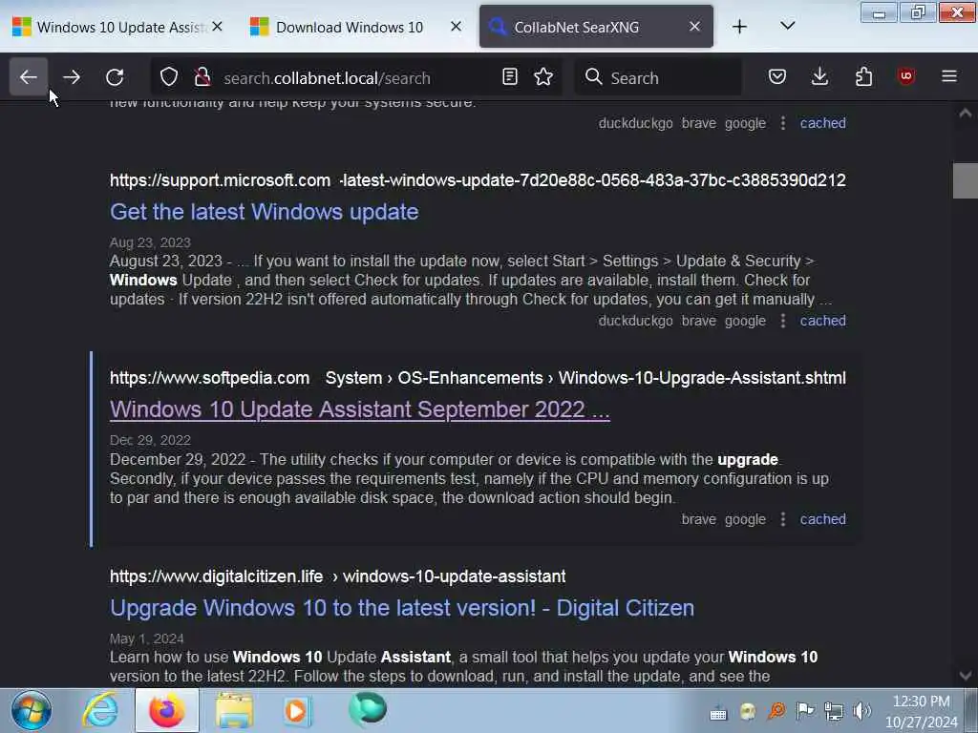Launch Internet Explorer from the taskbar

point(101,710)
